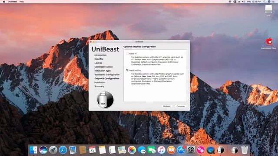Select the Installation Type step
Image resolution: width=278 pixels, height=156 pixels.
point(103,71)
